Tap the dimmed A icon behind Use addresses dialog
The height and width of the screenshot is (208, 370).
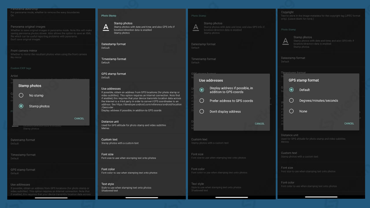(x=196, y=27)
